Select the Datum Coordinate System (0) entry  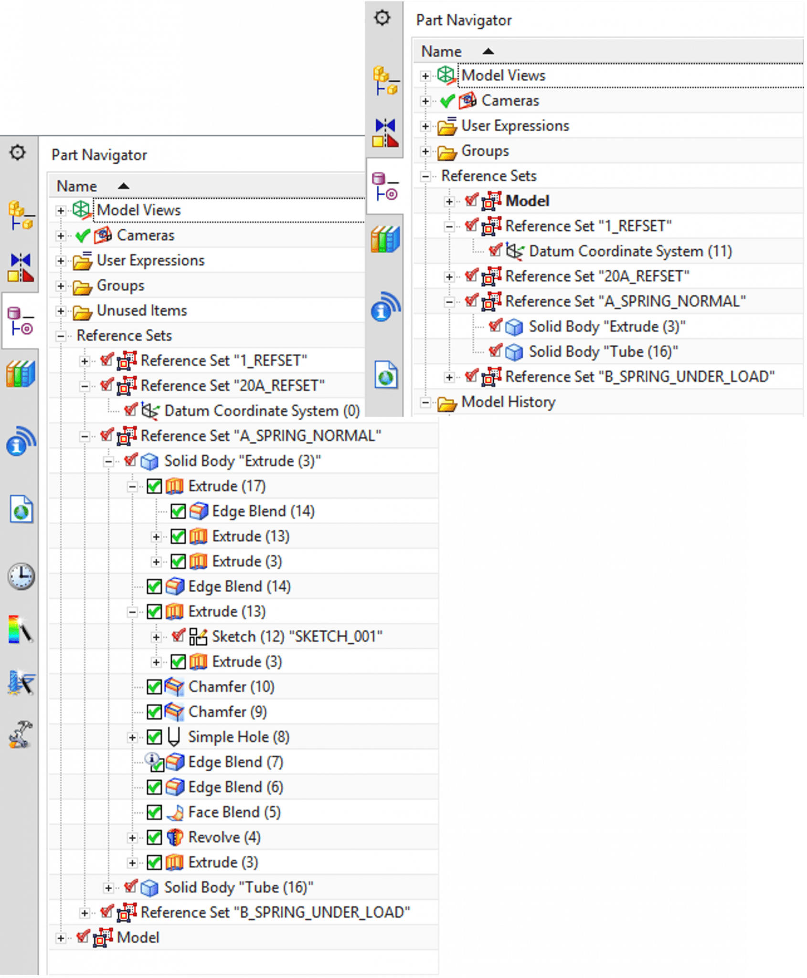click(x=262, y=411)
